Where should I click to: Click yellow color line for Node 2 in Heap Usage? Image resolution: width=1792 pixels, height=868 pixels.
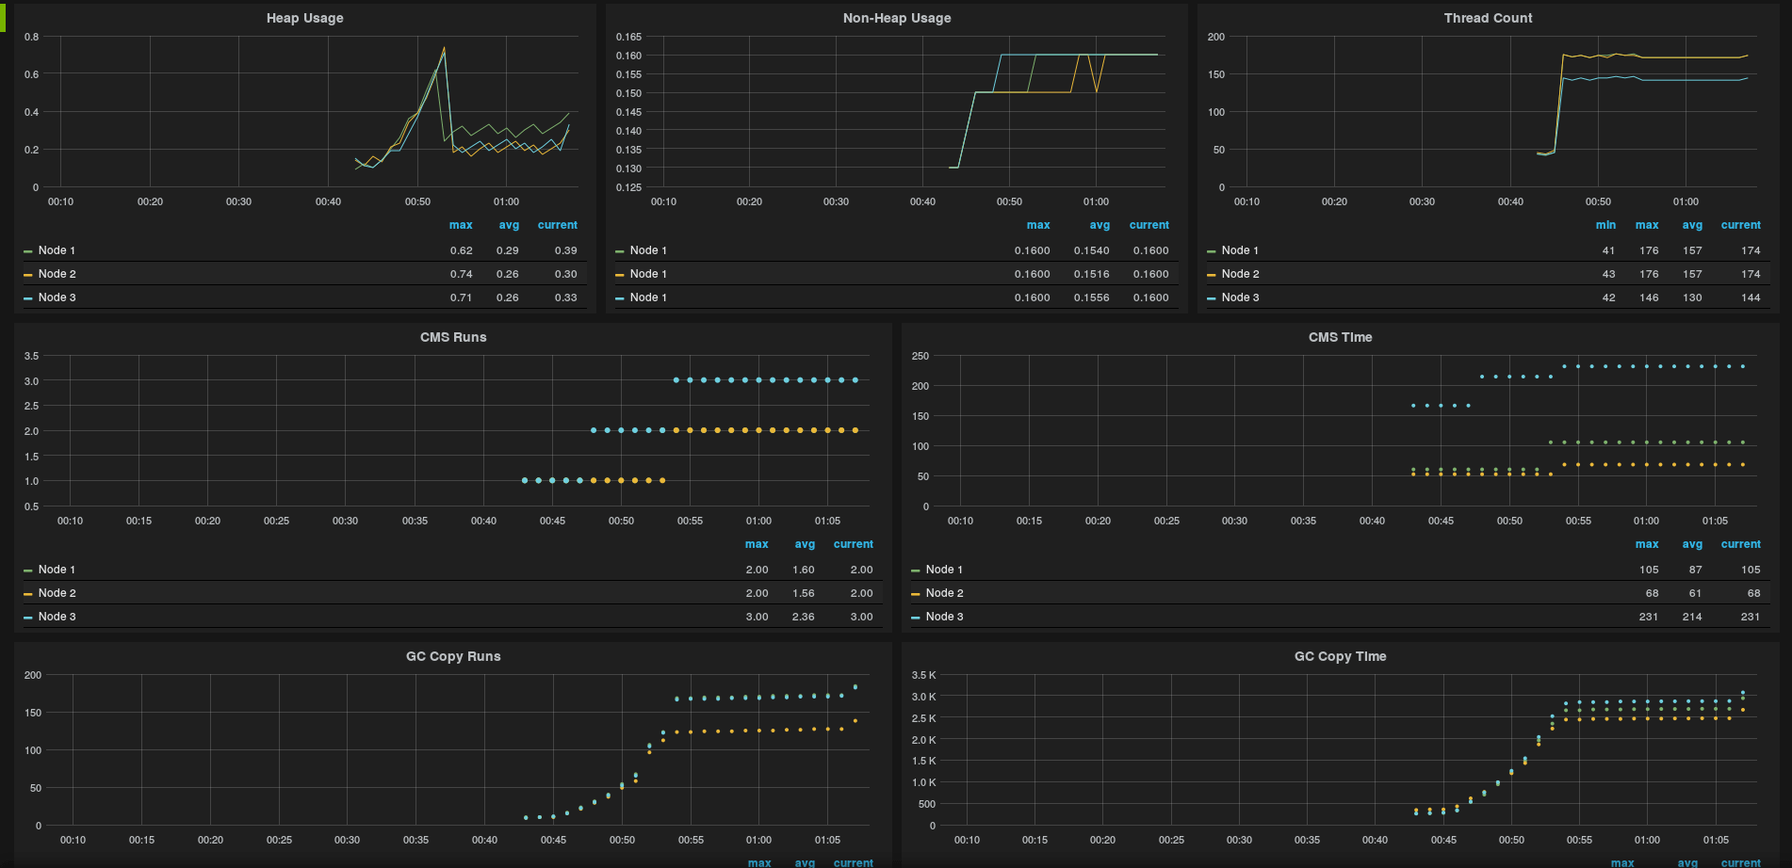click(x=28, y=275)
